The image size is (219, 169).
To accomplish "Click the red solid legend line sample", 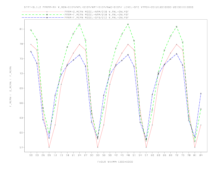I will tap(43, 12).
